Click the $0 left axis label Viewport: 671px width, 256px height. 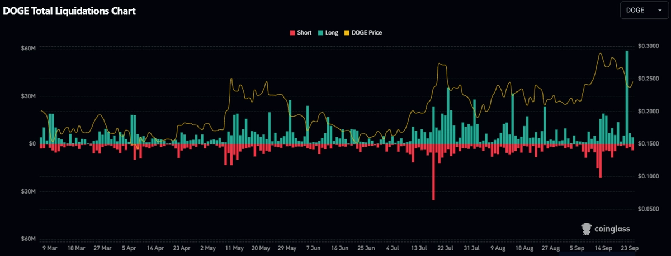pos(32,143)
